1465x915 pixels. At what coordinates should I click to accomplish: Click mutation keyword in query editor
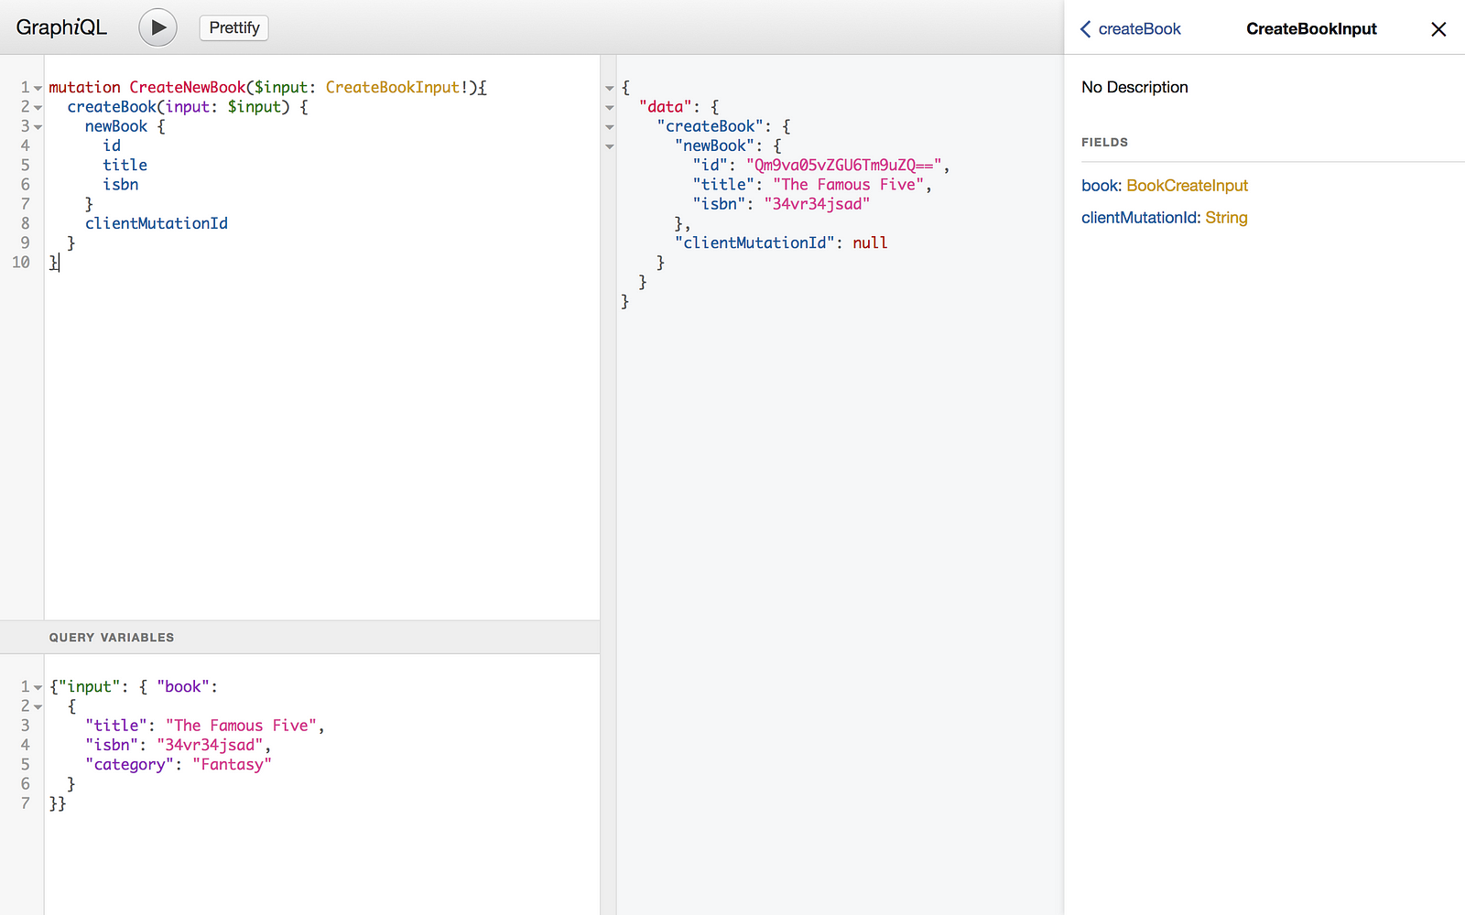(84, 88)
